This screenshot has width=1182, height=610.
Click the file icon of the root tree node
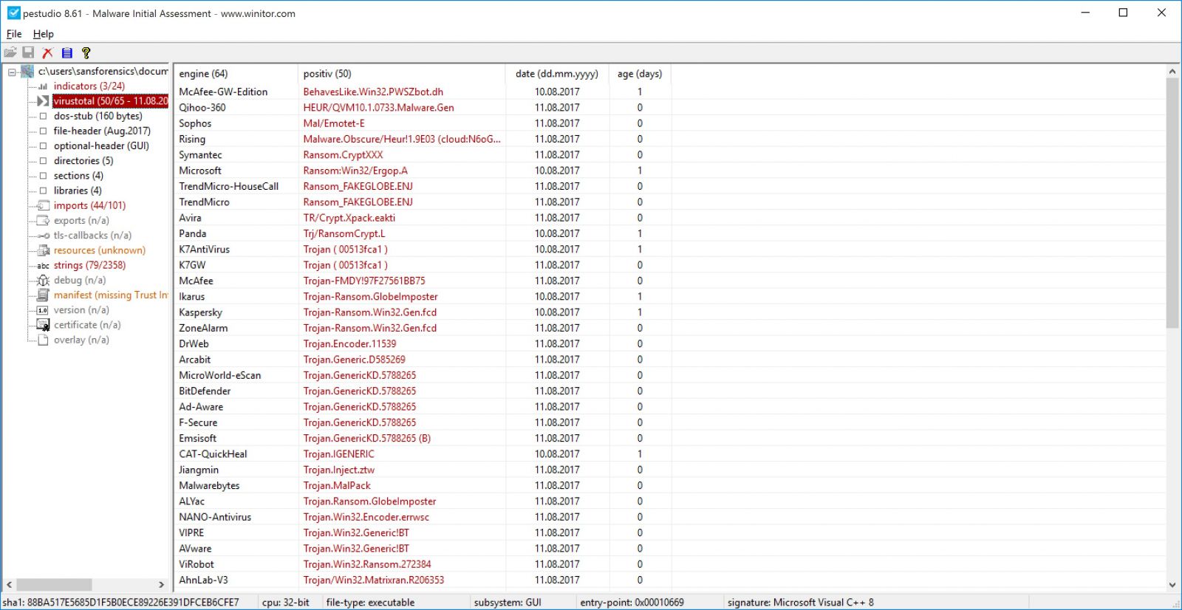[28, 72]
